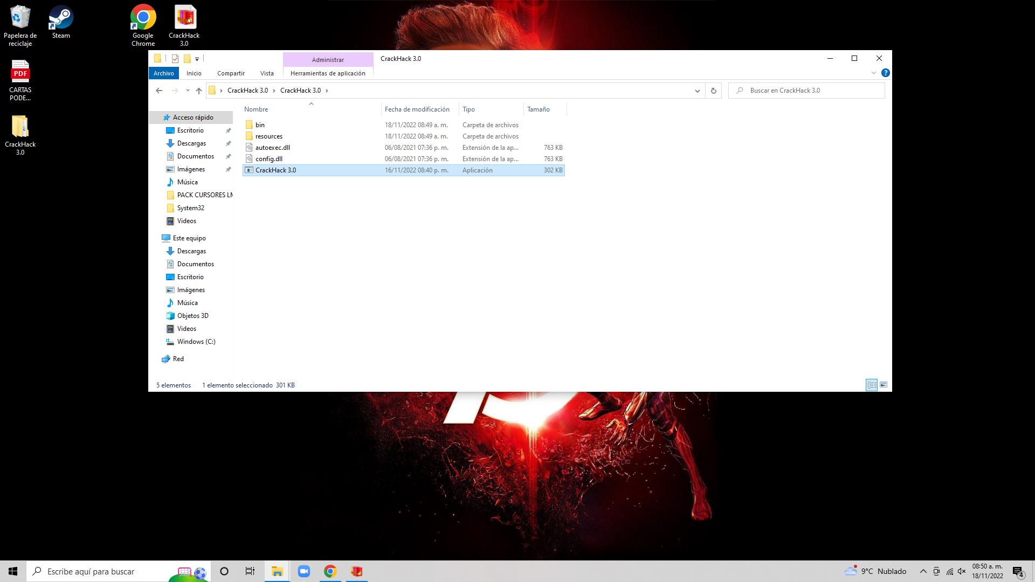
Task: Open the Vista ribbon tab
Action: pos(267,73)
